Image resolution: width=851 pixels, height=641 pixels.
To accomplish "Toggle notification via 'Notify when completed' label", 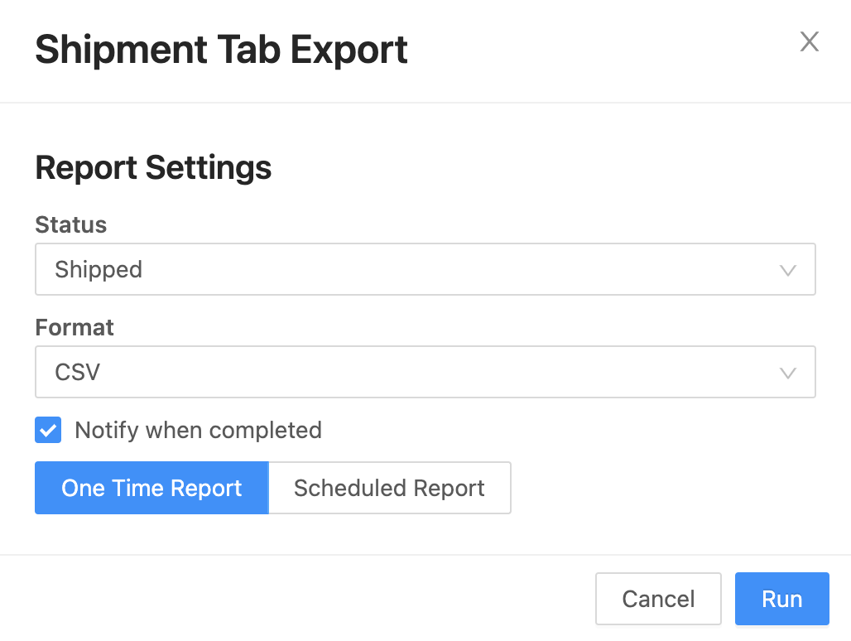I will click(x=198, y=431).
